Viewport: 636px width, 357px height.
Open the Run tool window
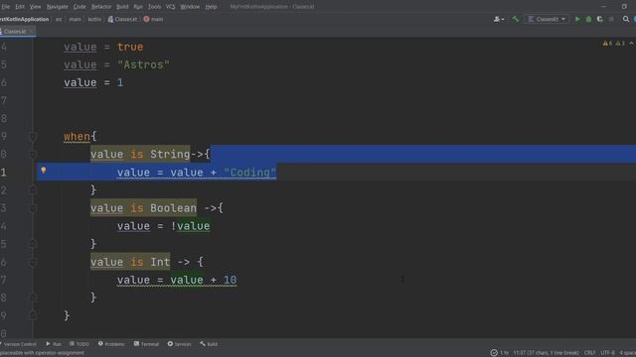tap(54, 344)
